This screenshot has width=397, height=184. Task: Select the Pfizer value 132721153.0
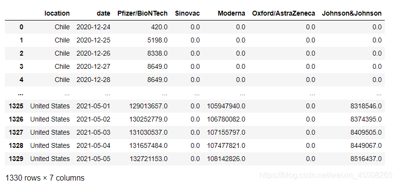[149, 159]
